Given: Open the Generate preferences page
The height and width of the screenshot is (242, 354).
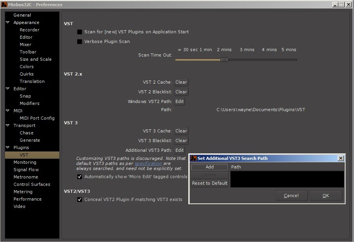Looking at the screenshot, I should (29, 140).
